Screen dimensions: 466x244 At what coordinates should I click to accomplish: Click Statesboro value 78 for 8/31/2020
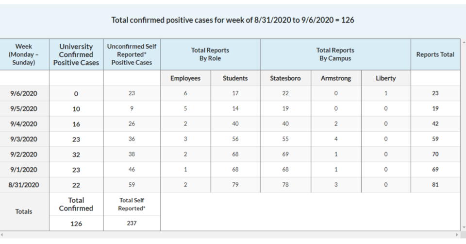click(x=285, y=185)
